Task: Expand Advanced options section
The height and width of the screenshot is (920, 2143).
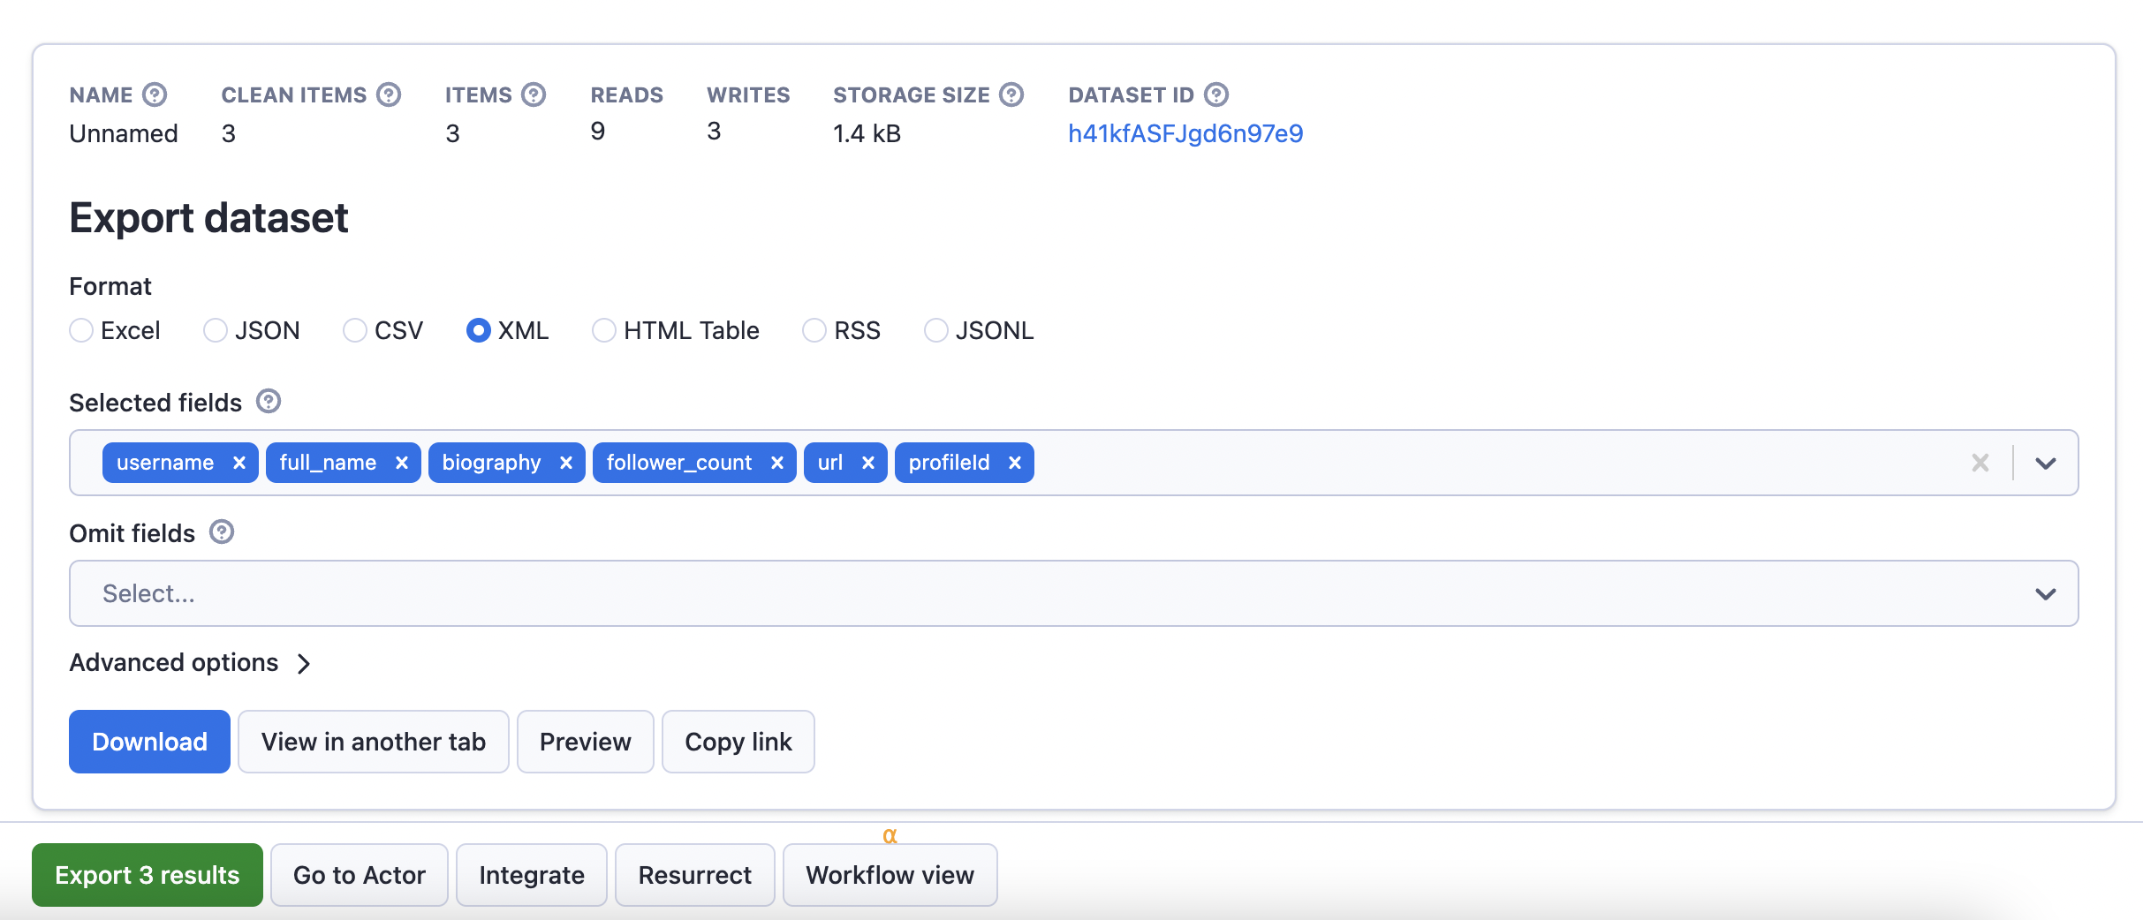Action: point(190,662)
